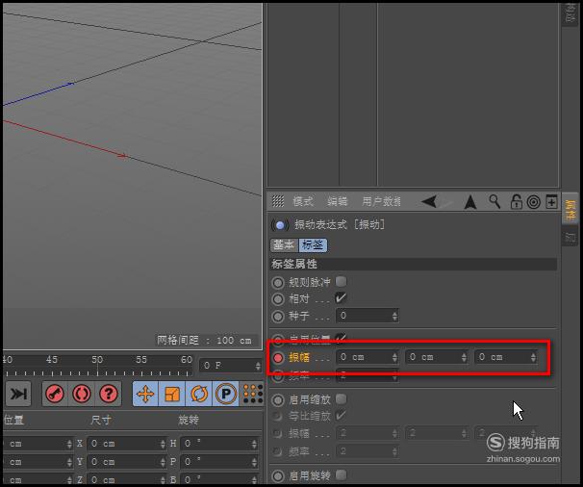The height and width of the screenshot is (487, 583).
Task: Switch to the 标签 tab
Action: [313, 245]
